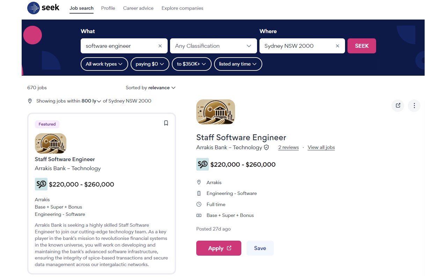Bookmark the featured Staff Software Engineer job
This screenshot has height=279, width=447.
166,123
